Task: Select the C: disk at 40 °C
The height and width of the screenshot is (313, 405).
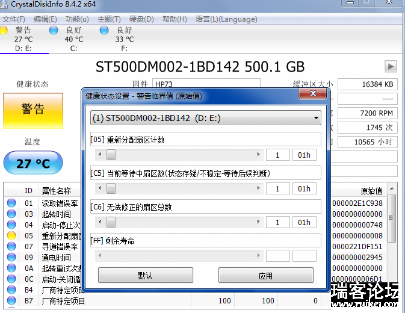Action: (x=74, y=39)
